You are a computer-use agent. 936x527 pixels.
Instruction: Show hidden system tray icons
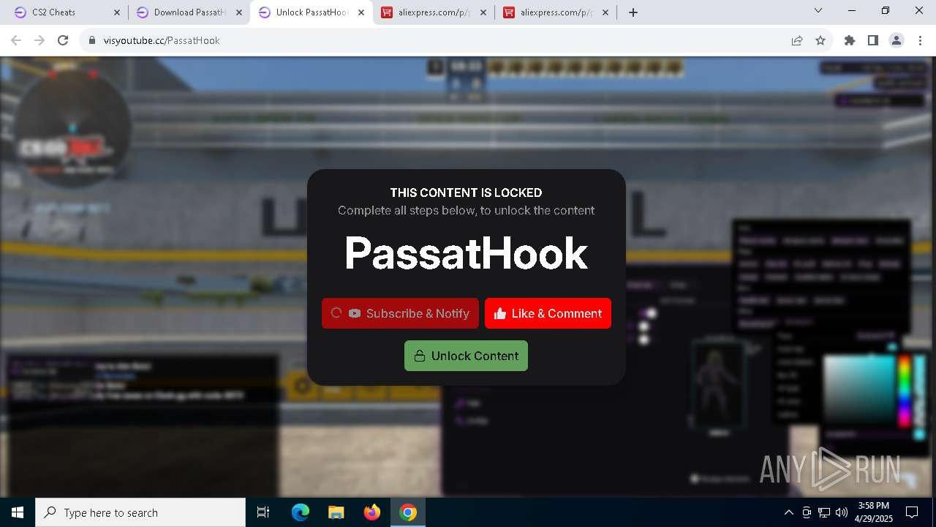[x=788, y=512]
